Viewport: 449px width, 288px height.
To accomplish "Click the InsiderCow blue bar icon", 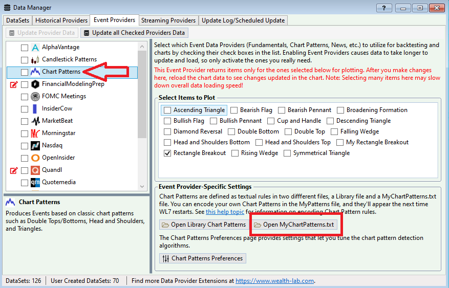I will coord(35,109).
